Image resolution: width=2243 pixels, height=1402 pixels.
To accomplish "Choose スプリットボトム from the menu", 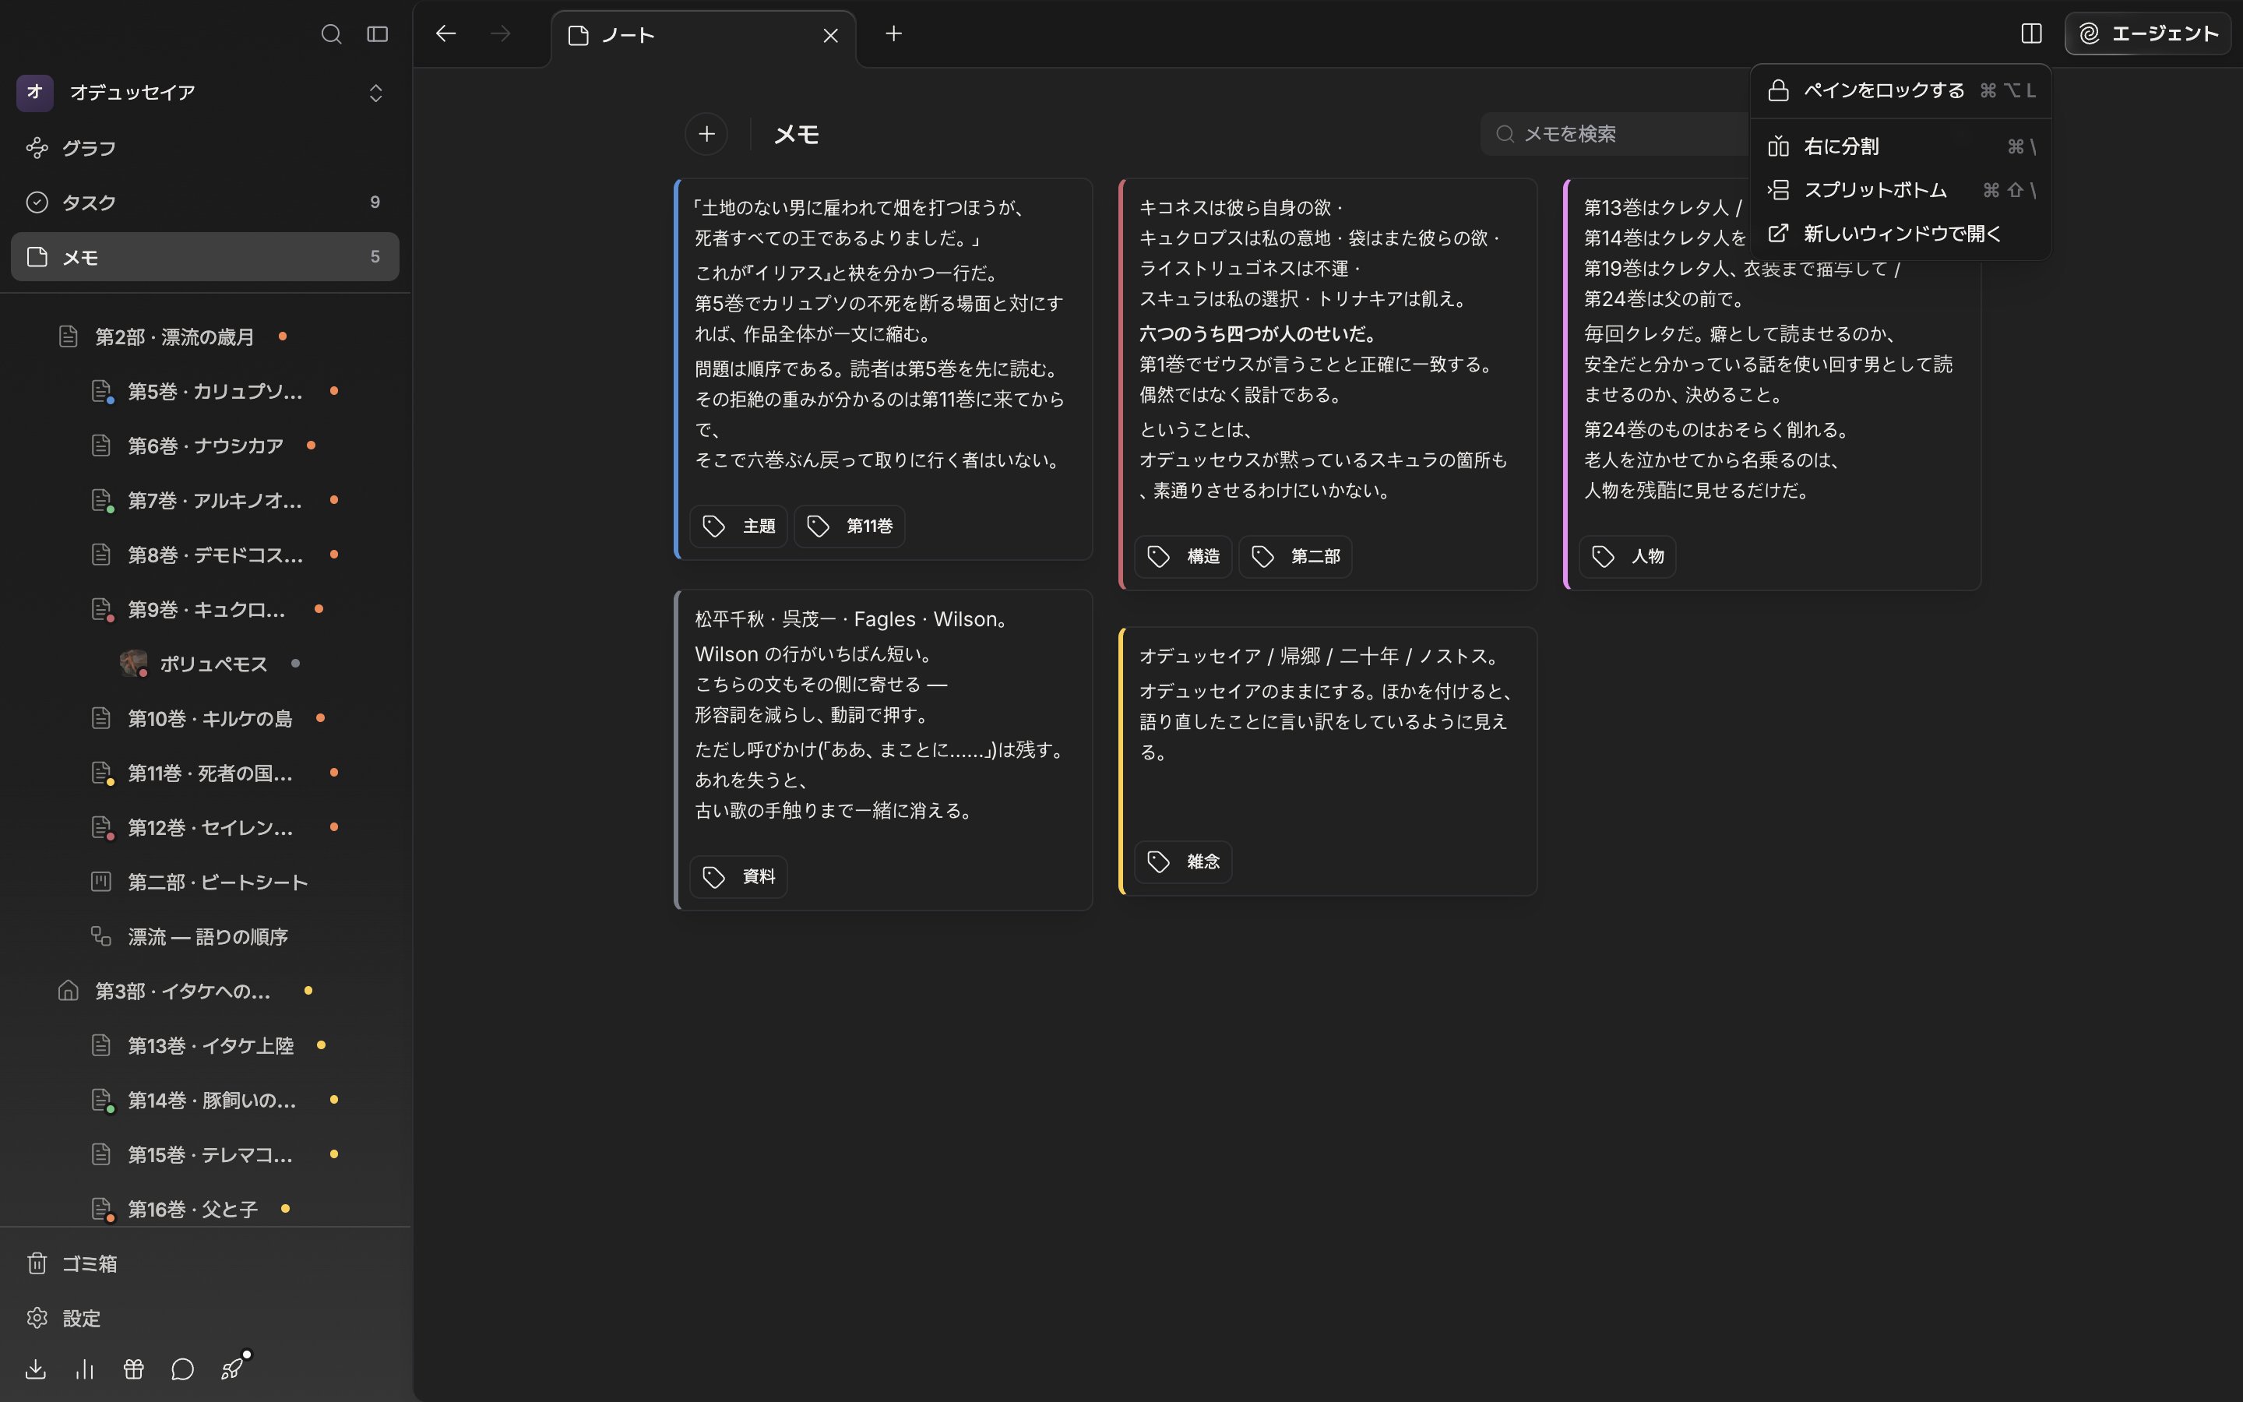I will coord(1900,190).
